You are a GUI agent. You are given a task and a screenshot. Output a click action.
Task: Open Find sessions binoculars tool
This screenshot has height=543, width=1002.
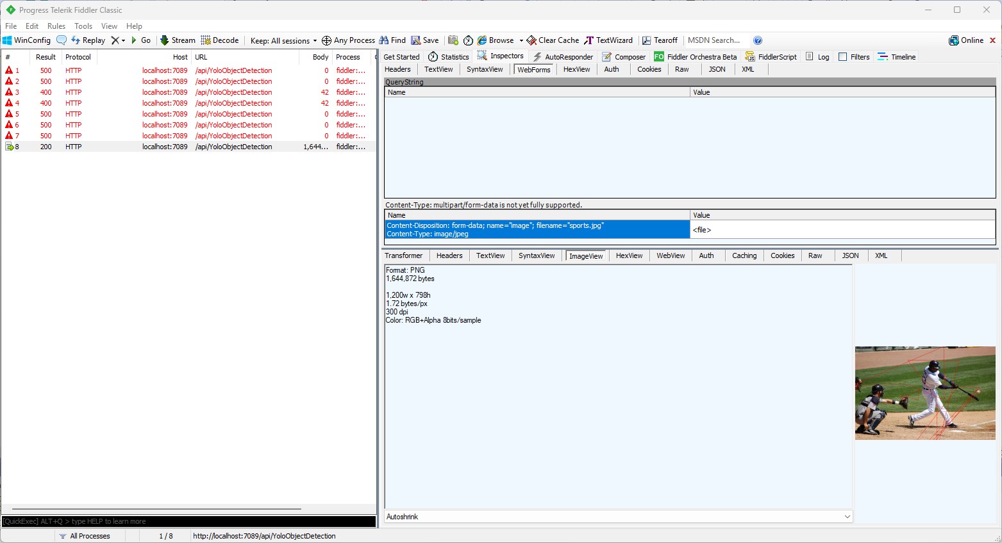click(392, 40)
